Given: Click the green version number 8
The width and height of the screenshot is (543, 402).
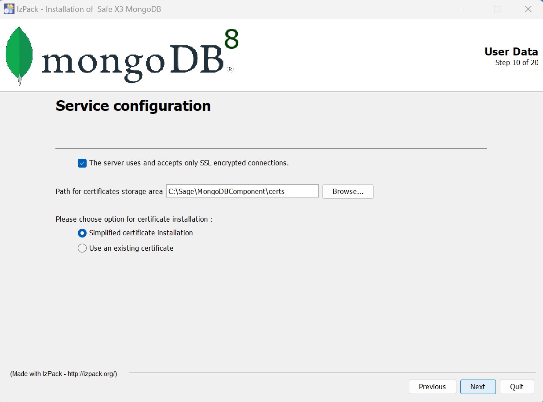Looking at the screenshot, I should (231, 40).
